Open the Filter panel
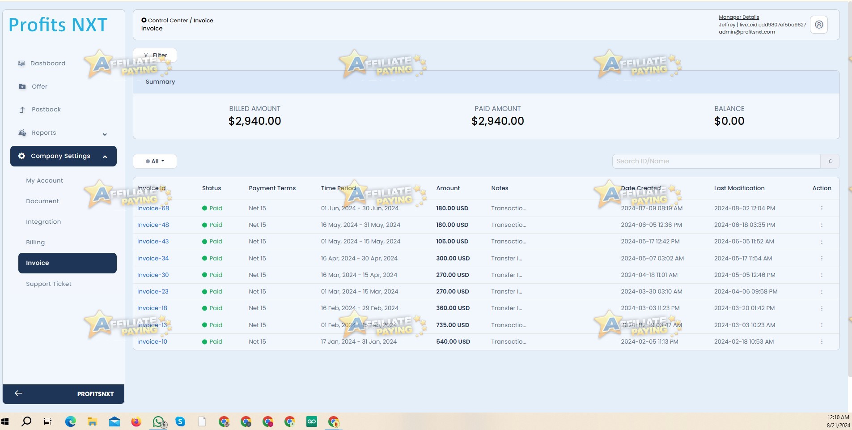 point(155,55)
